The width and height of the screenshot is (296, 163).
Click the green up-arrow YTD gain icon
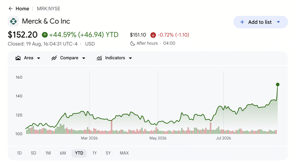[x=45, y=35]
